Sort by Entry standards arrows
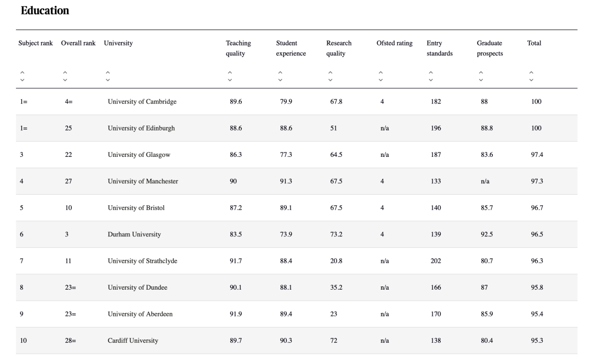 (x=431, y=76)
